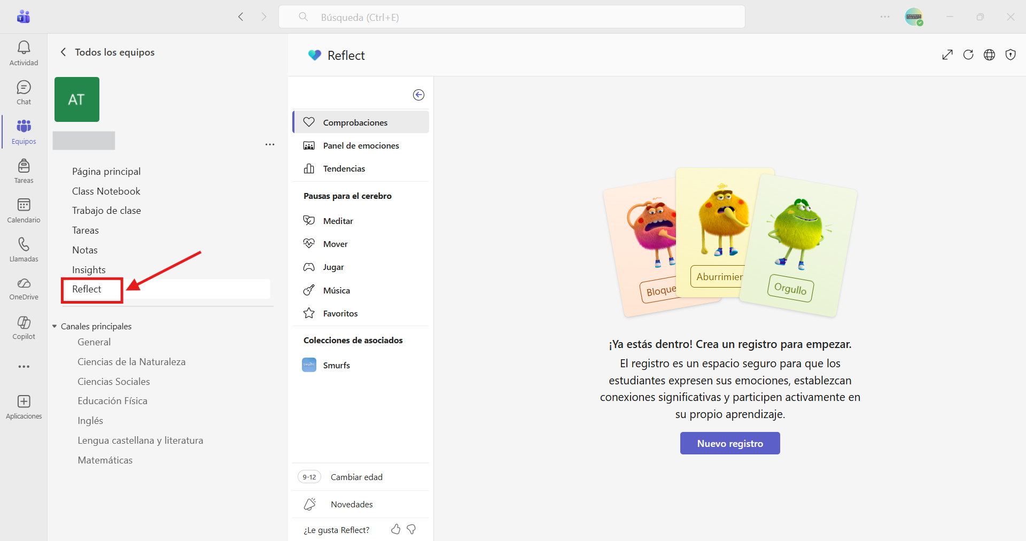1026x541 pixels.
Task: Open Class Notebook
Action: pos(106,191)
